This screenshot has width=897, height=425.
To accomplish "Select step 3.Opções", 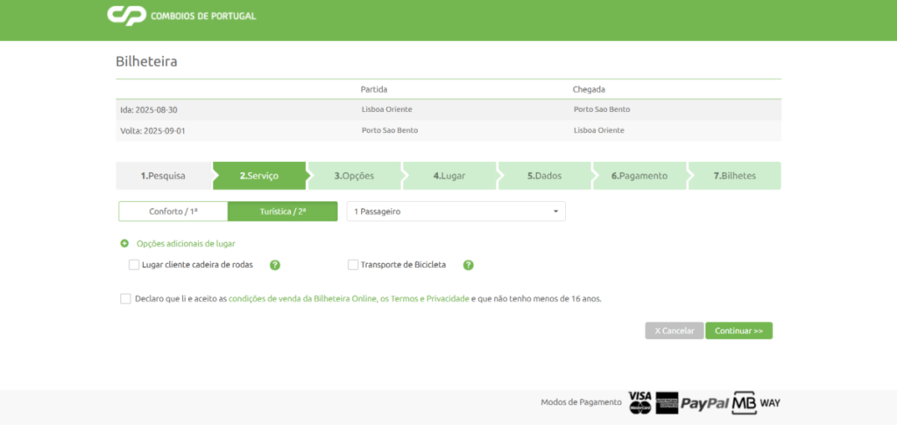I will (x=355, y=176).
